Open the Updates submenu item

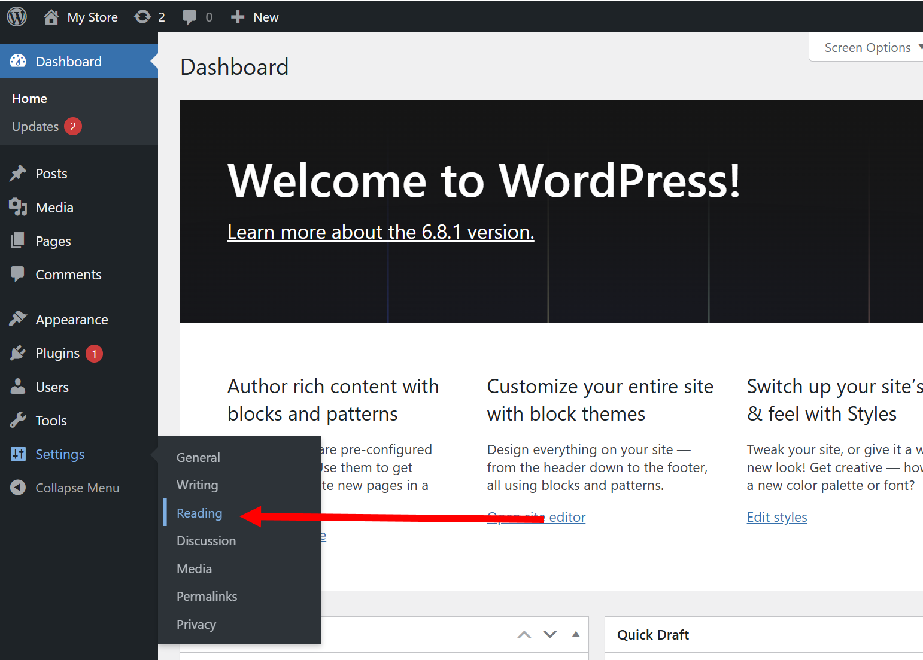point(35,127)
